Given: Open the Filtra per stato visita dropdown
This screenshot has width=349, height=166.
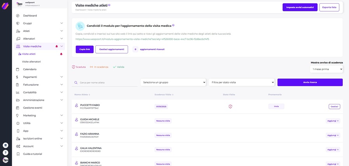Looking at the screenshot, I should (242, 82).
